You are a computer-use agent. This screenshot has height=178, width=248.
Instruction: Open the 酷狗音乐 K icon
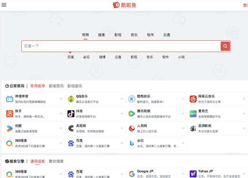pyautogui.click(x=132, y=99)
